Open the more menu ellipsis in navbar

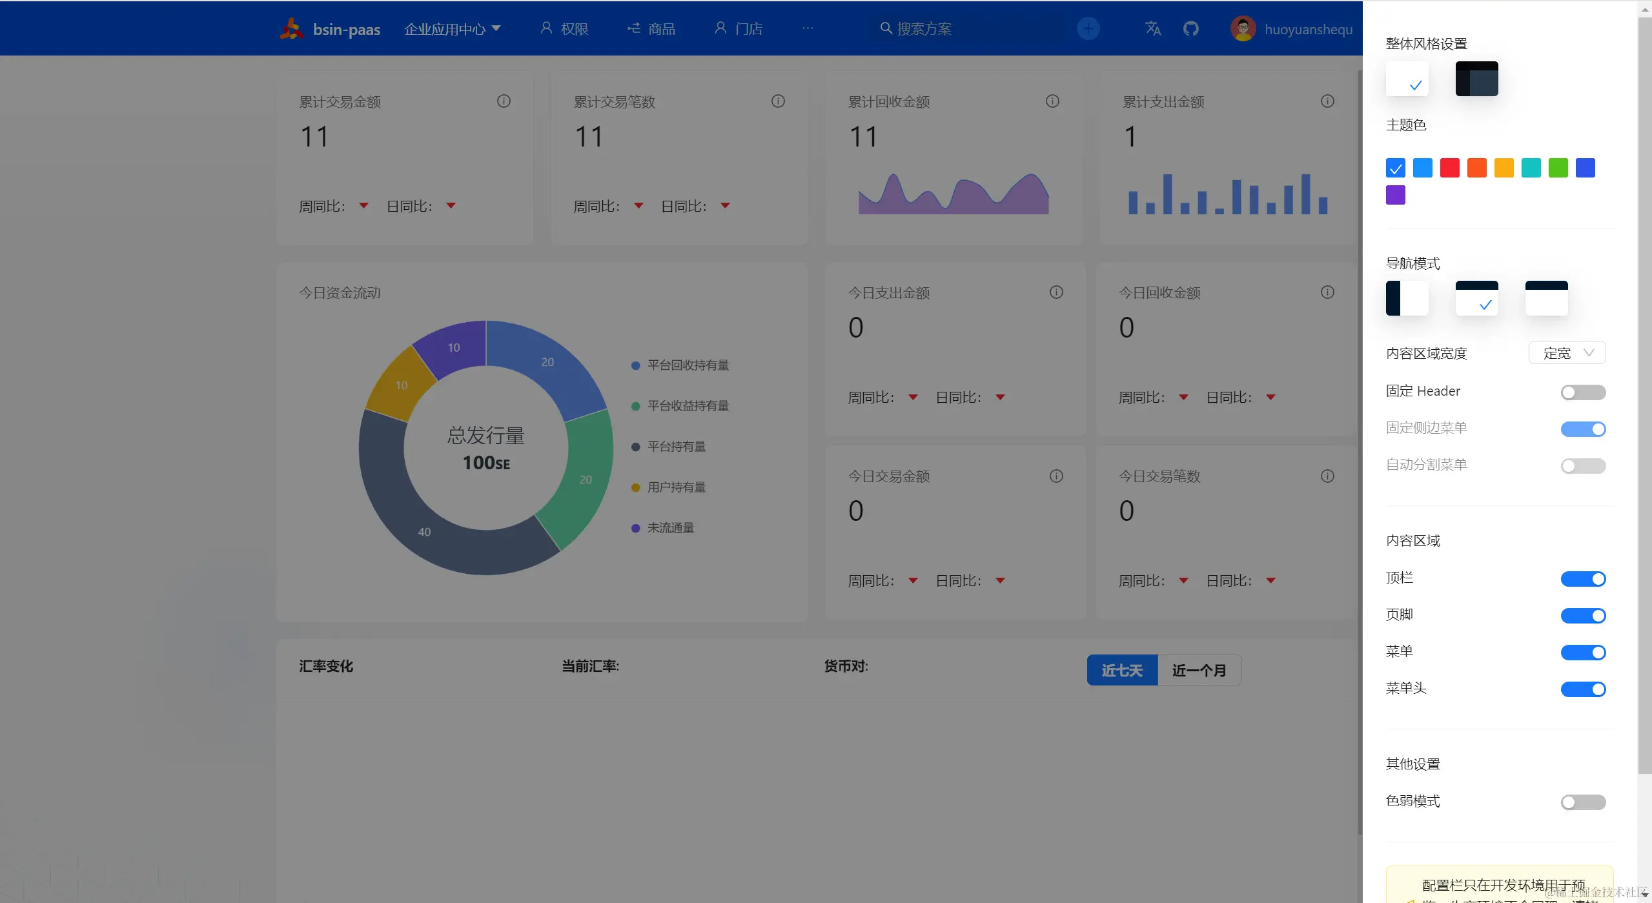(808, 29)
